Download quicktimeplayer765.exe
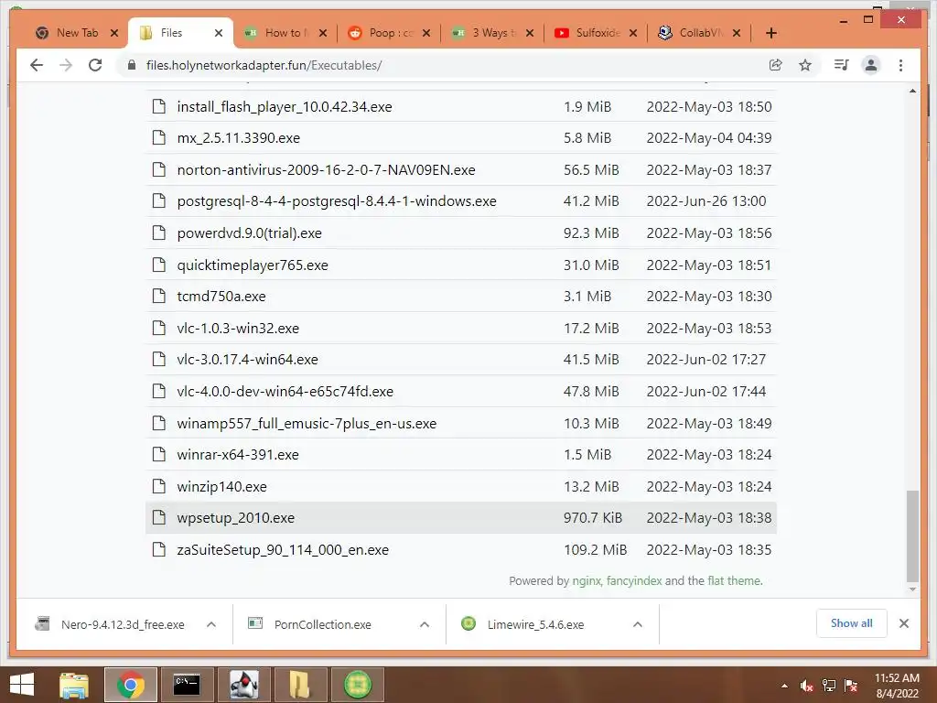 [x=253, y=265]
